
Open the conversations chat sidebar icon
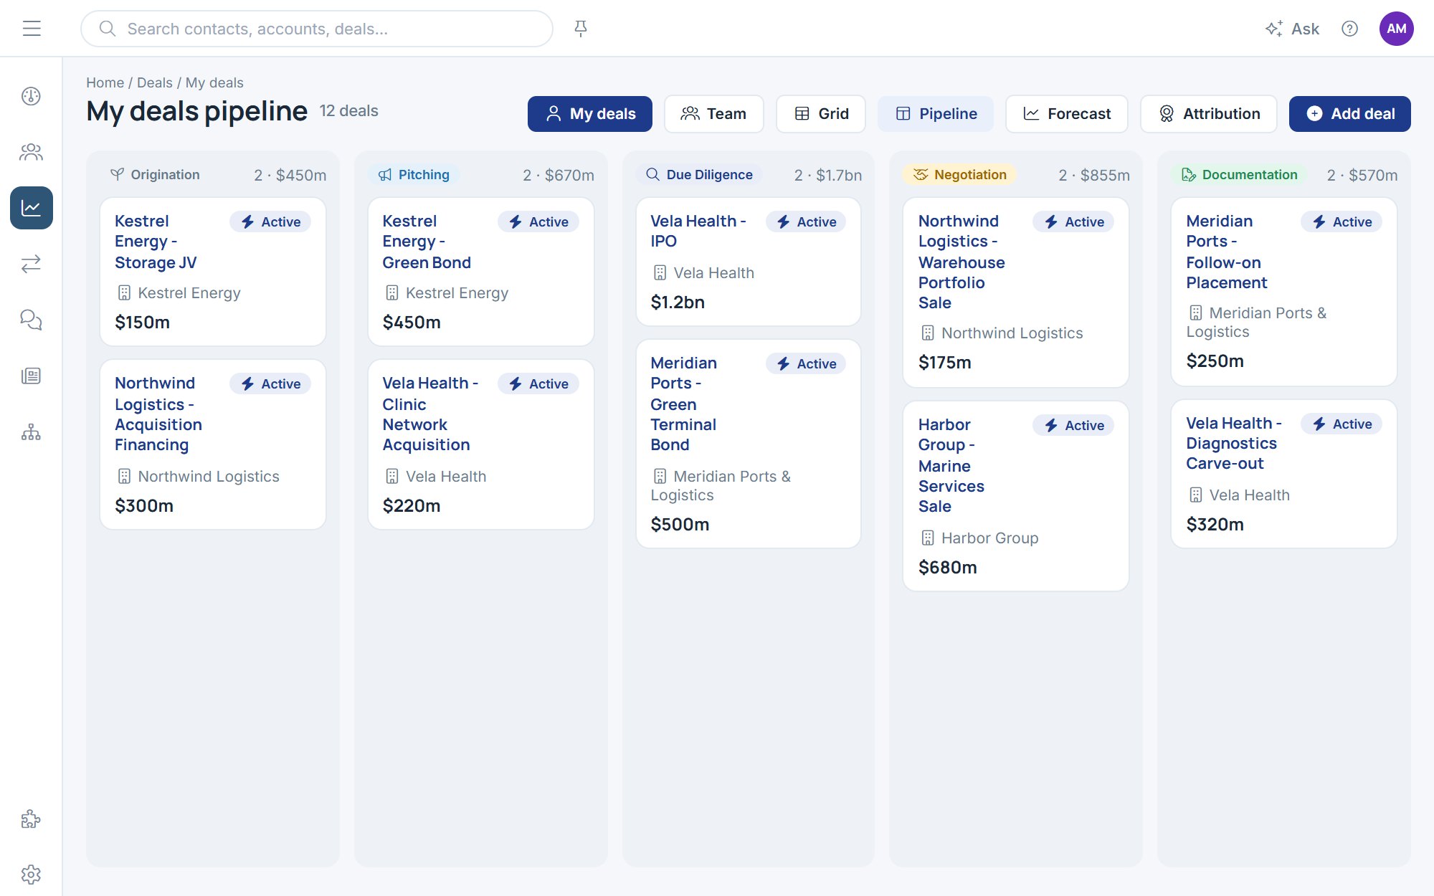tap(31, 320)
